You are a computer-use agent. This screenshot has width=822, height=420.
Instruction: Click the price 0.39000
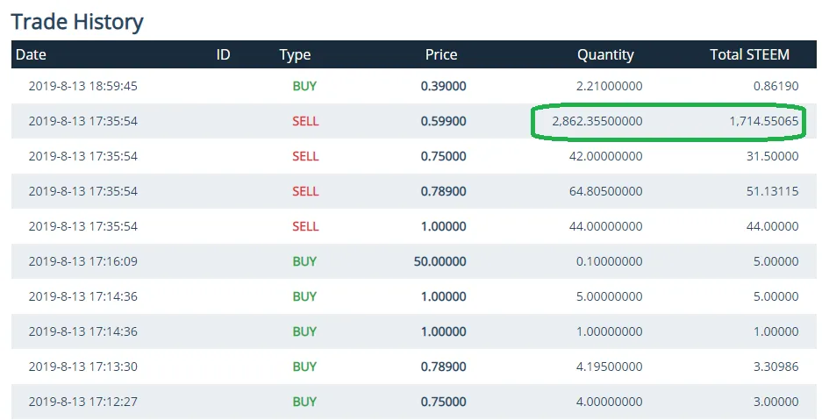444,86
